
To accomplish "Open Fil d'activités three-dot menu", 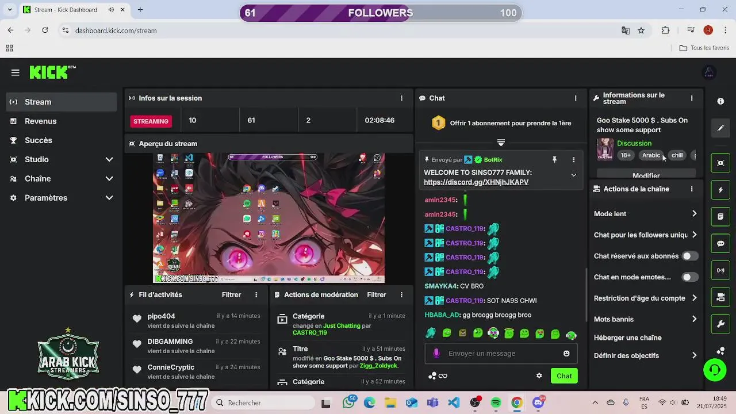I will (x=256, y=295).
